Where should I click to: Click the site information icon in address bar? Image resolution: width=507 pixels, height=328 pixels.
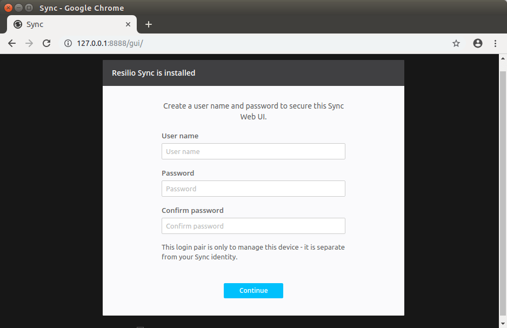[68, 43]
